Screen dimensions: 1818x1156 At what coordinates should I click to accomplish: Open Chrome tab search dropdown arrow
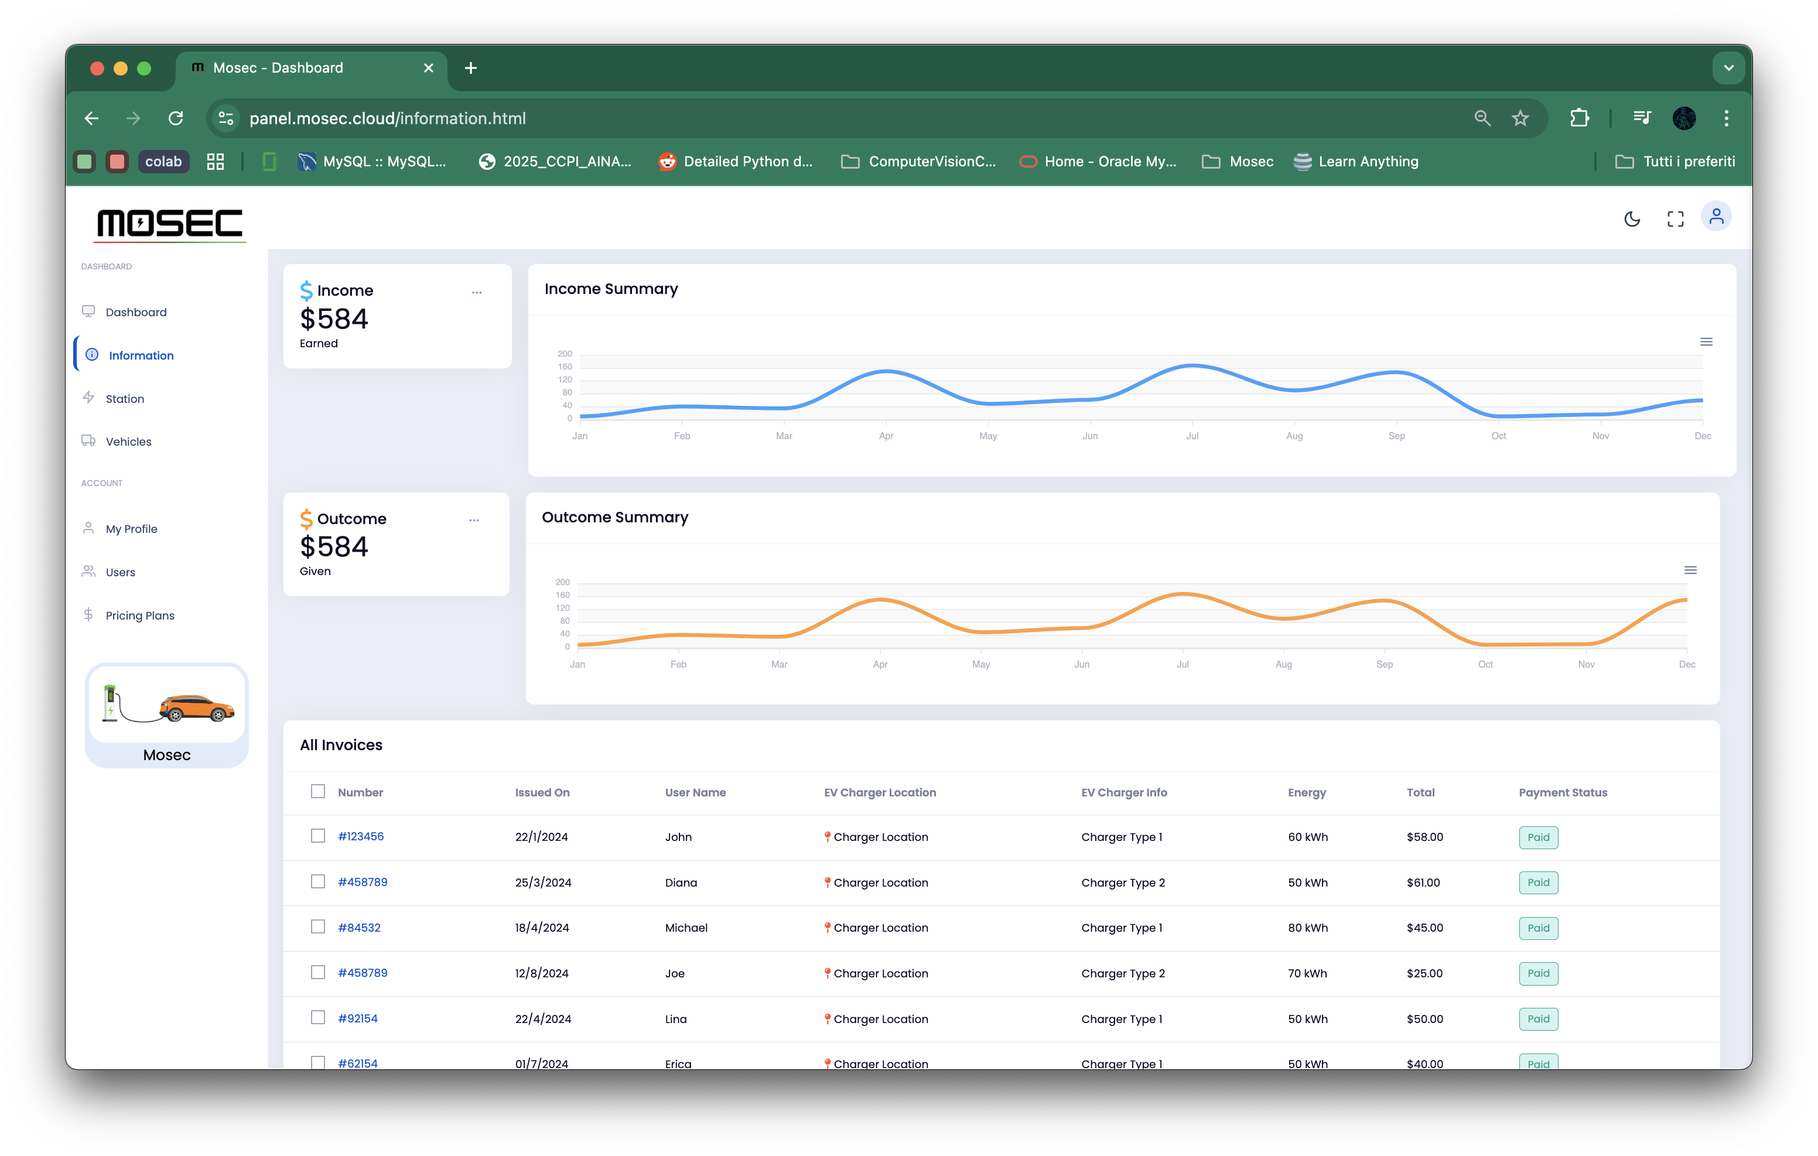tap(1728, 68)
